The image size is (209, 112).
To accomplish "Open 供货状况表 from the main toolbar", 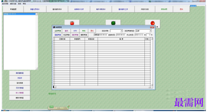I will tap(145, 9).
